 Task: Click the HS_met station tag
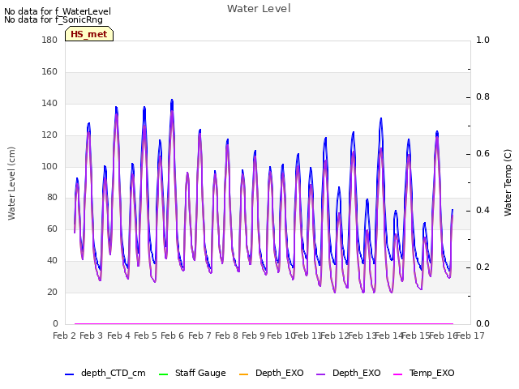89,34
